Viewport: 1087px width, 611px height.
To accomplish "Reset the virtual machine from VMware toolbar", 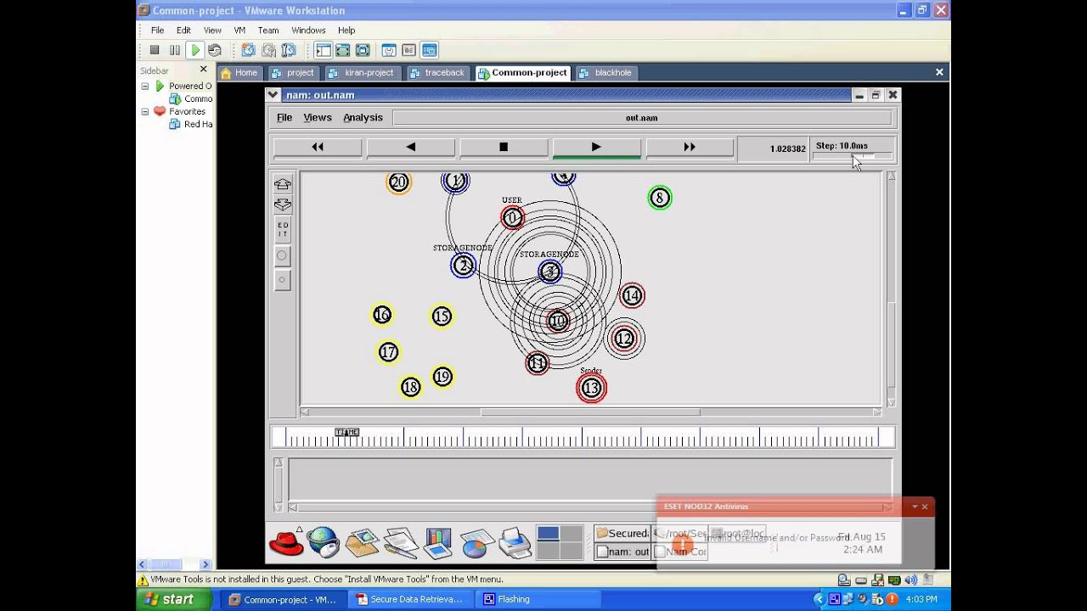I will (214, 50).
